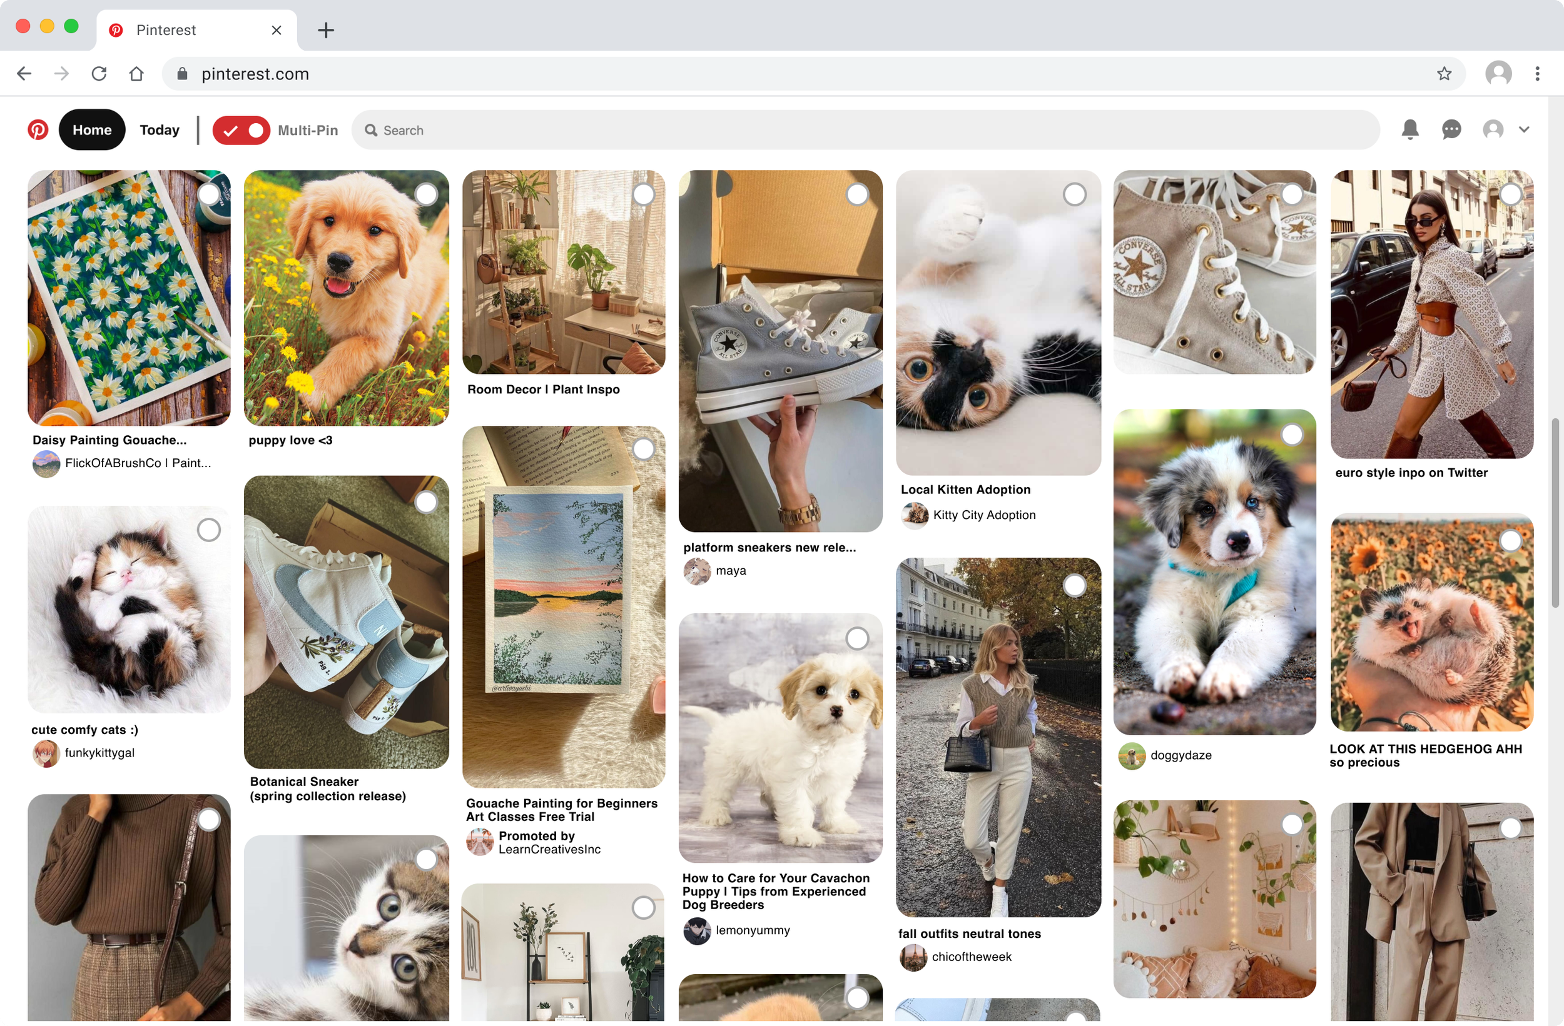Expand the account dropdown chevron
The image size is (1564, 1026).
1524,129
